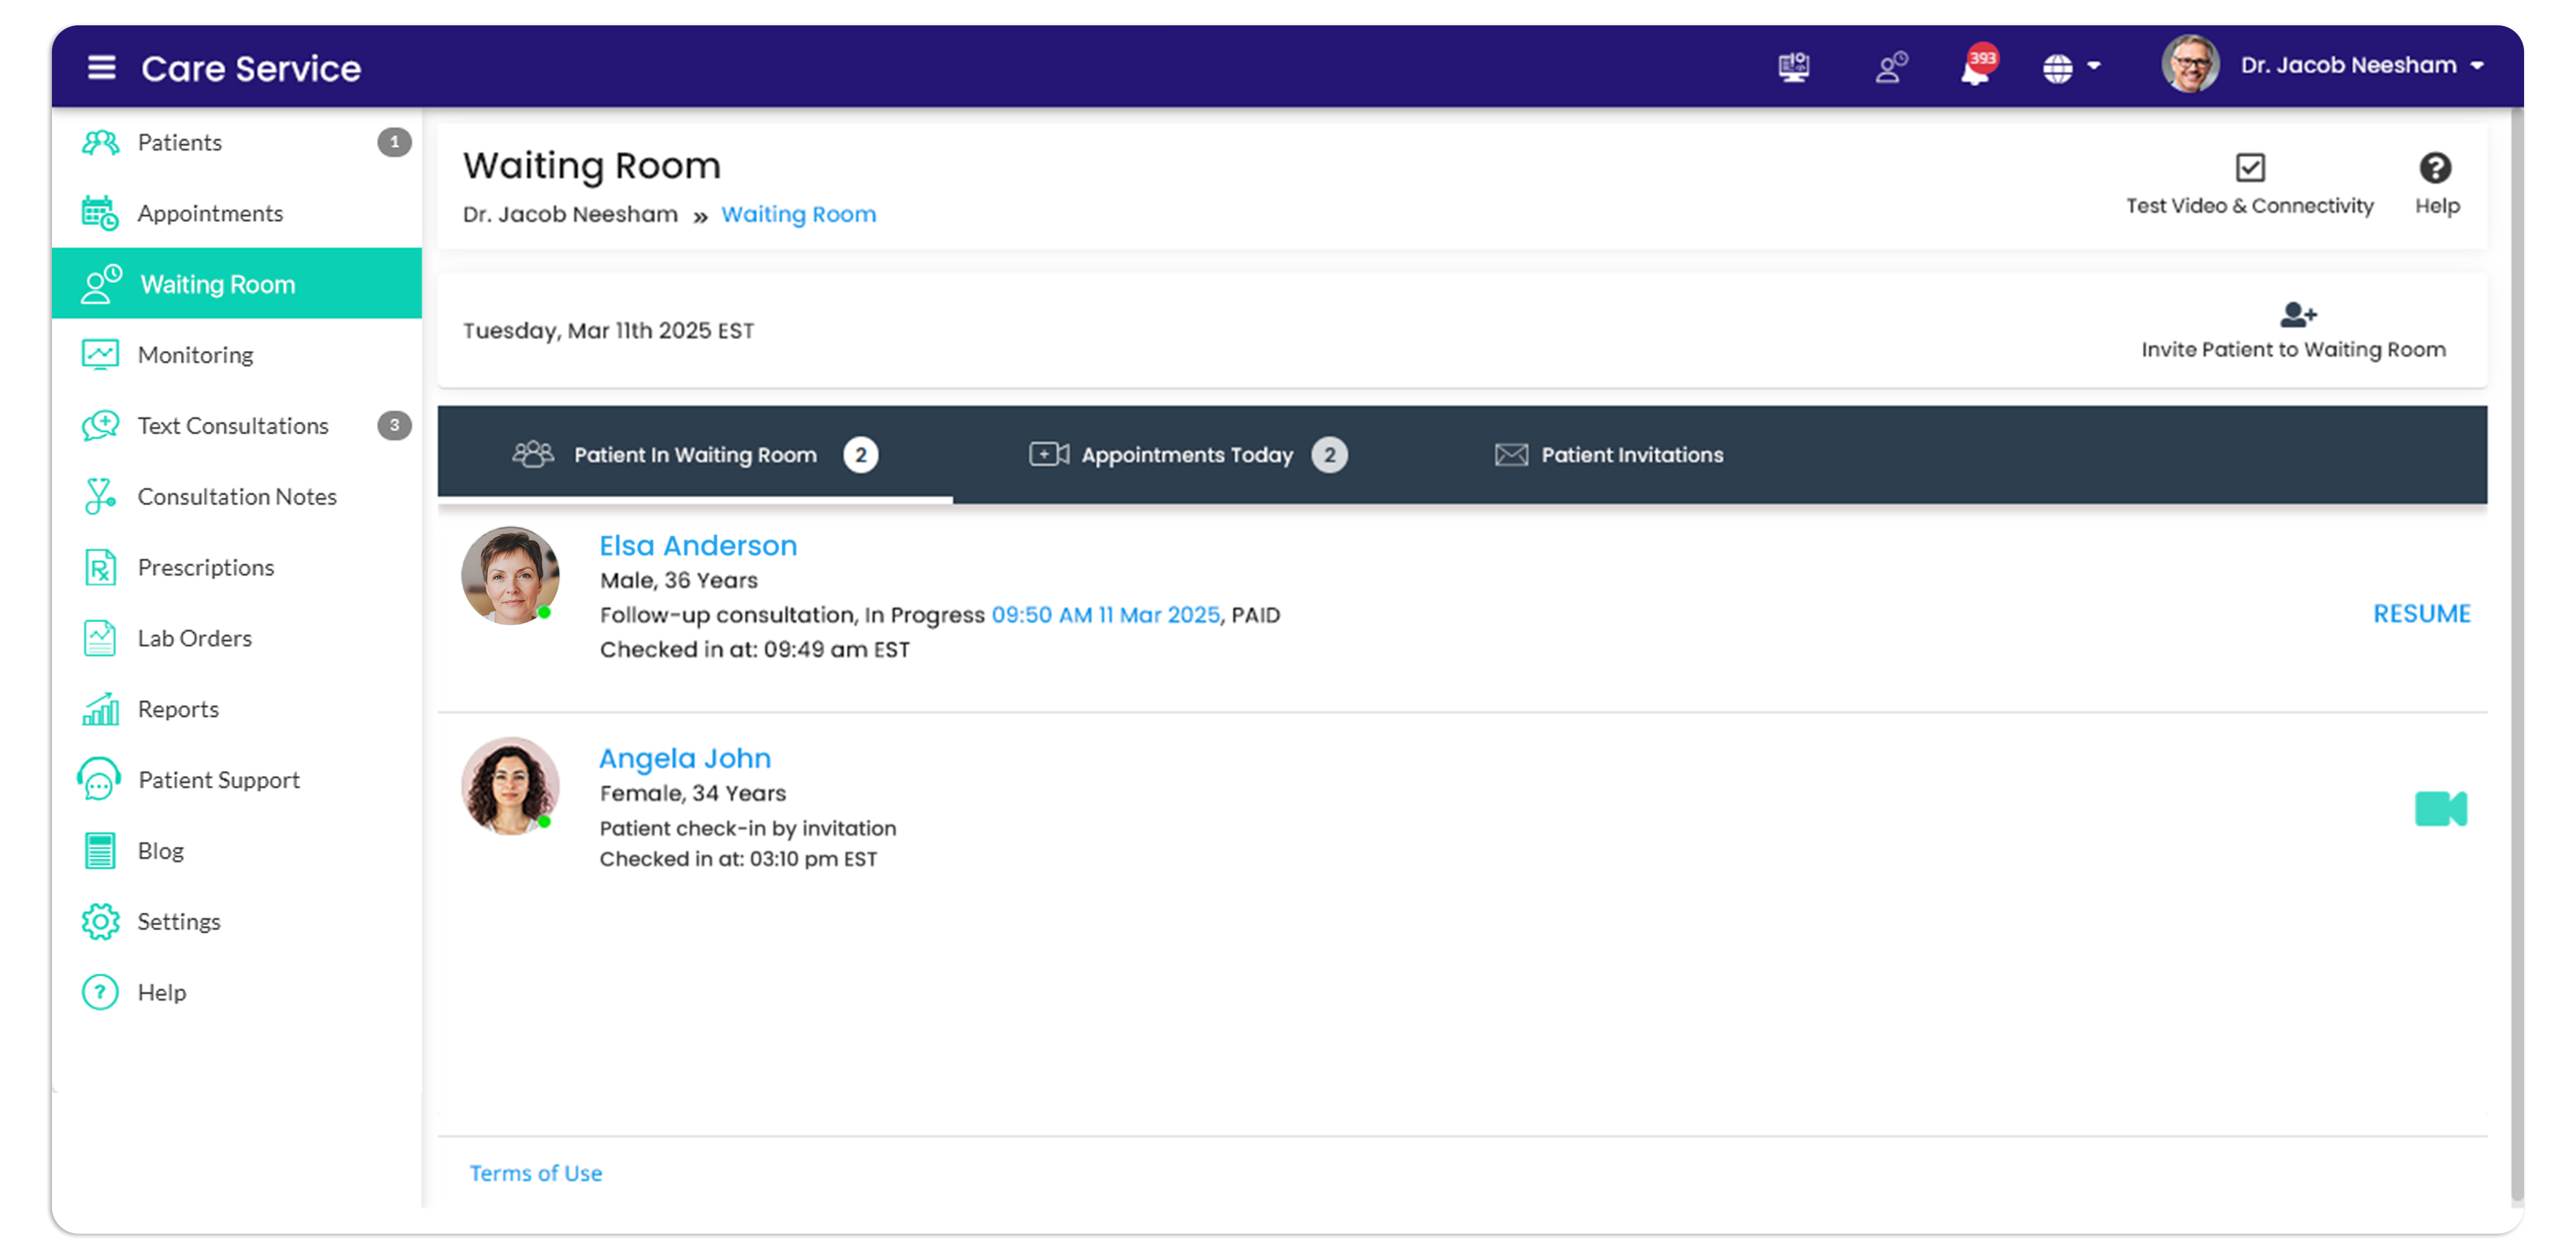
Task: Switch to Appointments Today tab
Action: (1188, 455)
